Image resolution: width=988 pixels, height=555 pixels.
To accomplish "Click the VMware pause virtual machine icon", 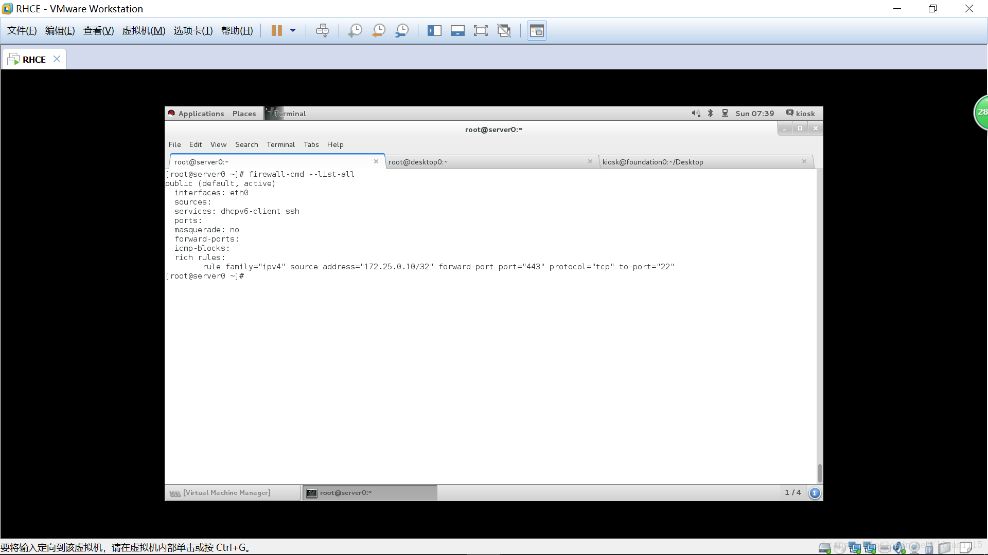I will (x=276, y=31).
